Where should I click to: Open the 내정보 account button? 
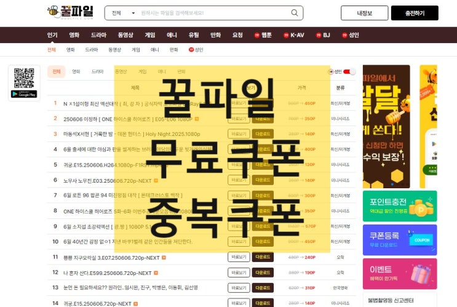point(364,13)
